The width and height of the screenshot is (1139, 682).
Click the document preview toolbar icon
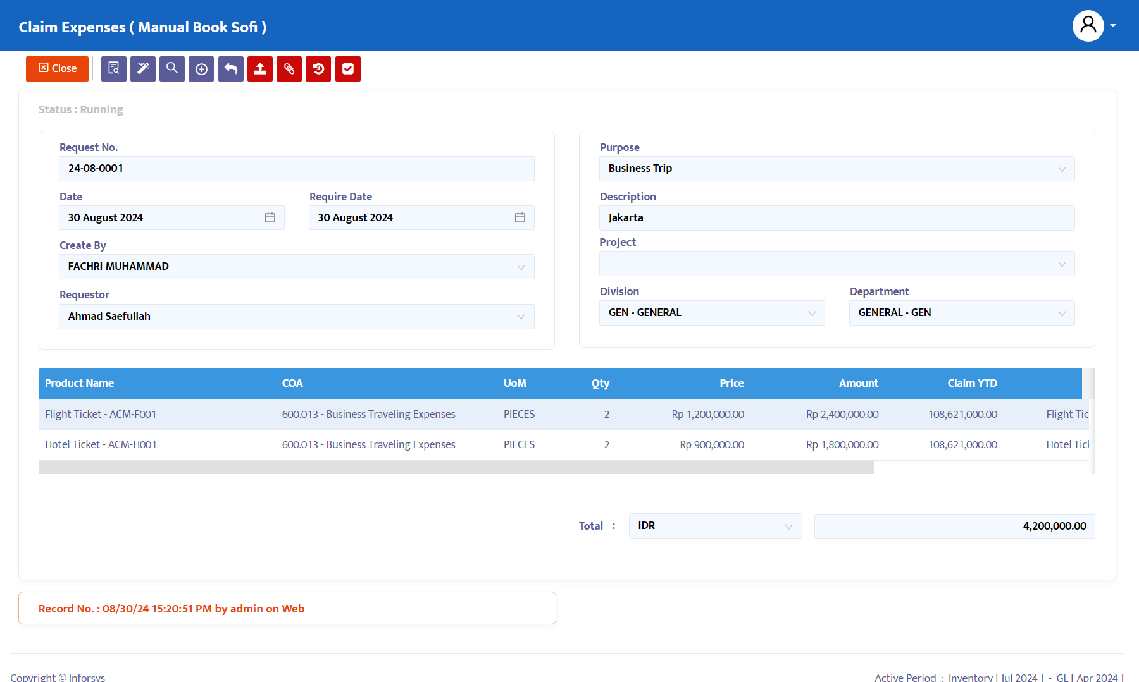[114, 69]
